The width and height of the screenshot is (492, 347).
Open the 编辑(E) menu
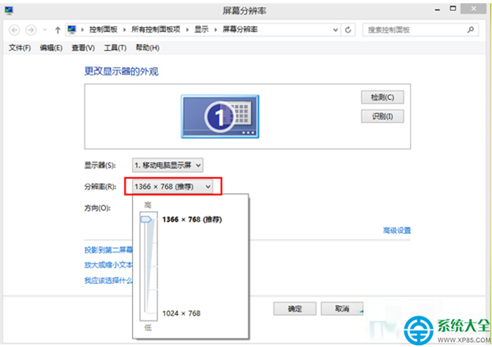[51, 48]
